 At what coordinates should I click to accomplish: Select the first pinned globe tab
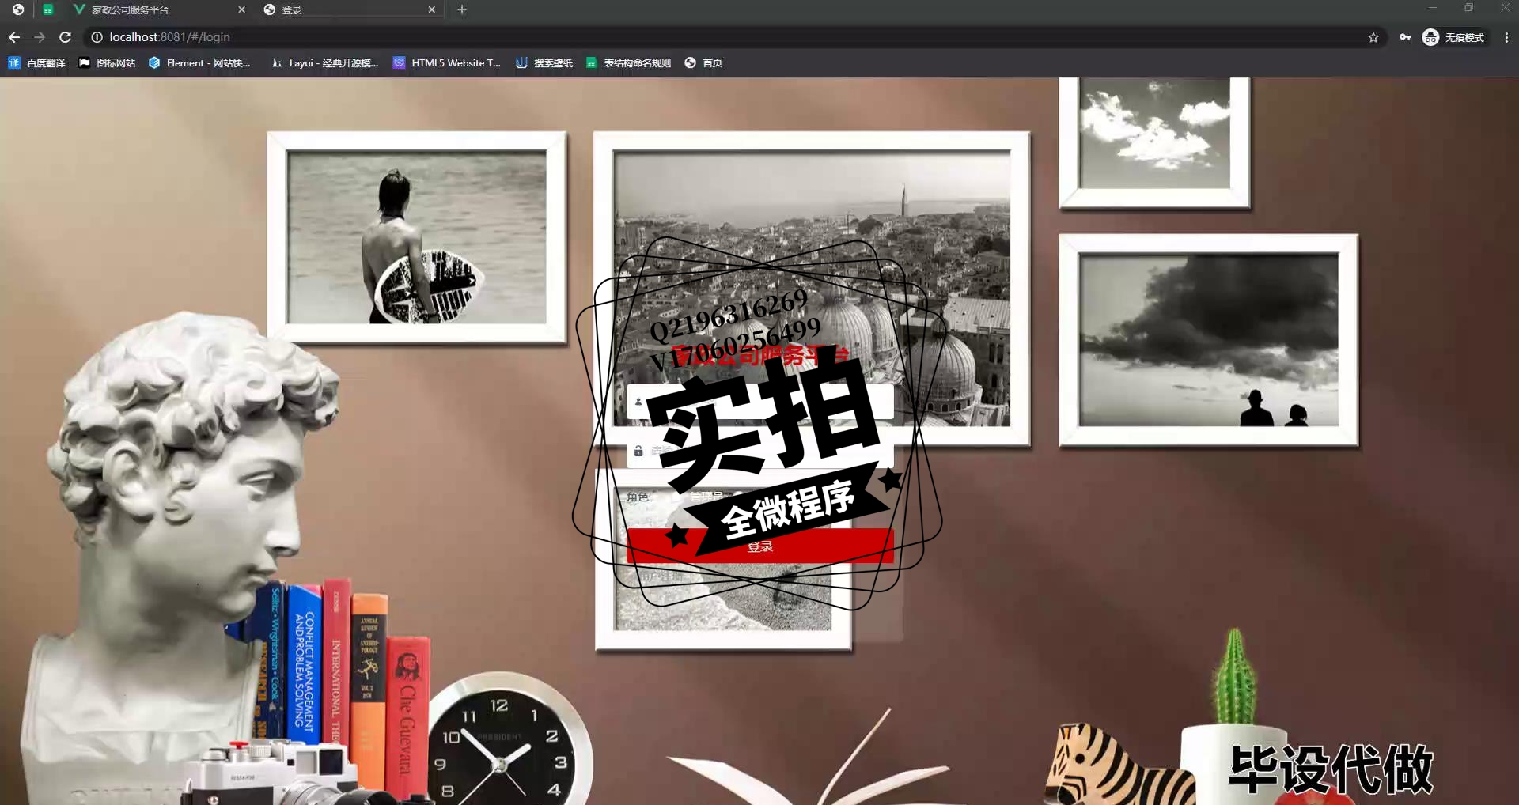click(x=18, y=9)
